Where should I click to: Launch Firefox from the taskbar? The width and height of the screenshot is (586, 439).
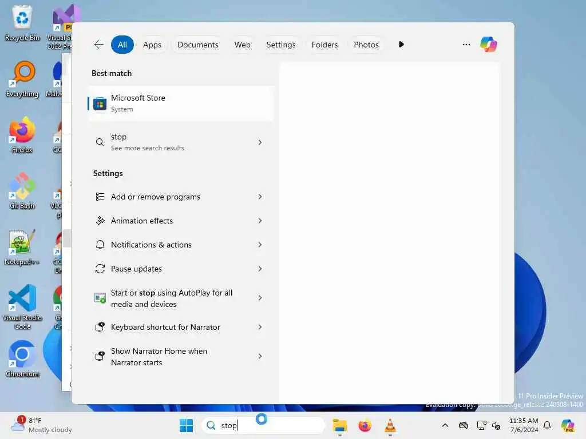365,425
